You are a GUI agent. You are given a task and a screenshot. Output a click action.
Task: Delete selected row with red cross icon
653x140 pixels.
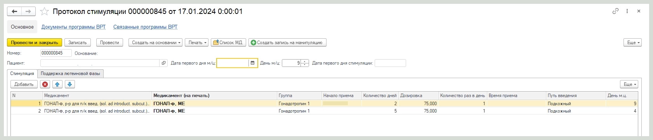pos(45,84)
